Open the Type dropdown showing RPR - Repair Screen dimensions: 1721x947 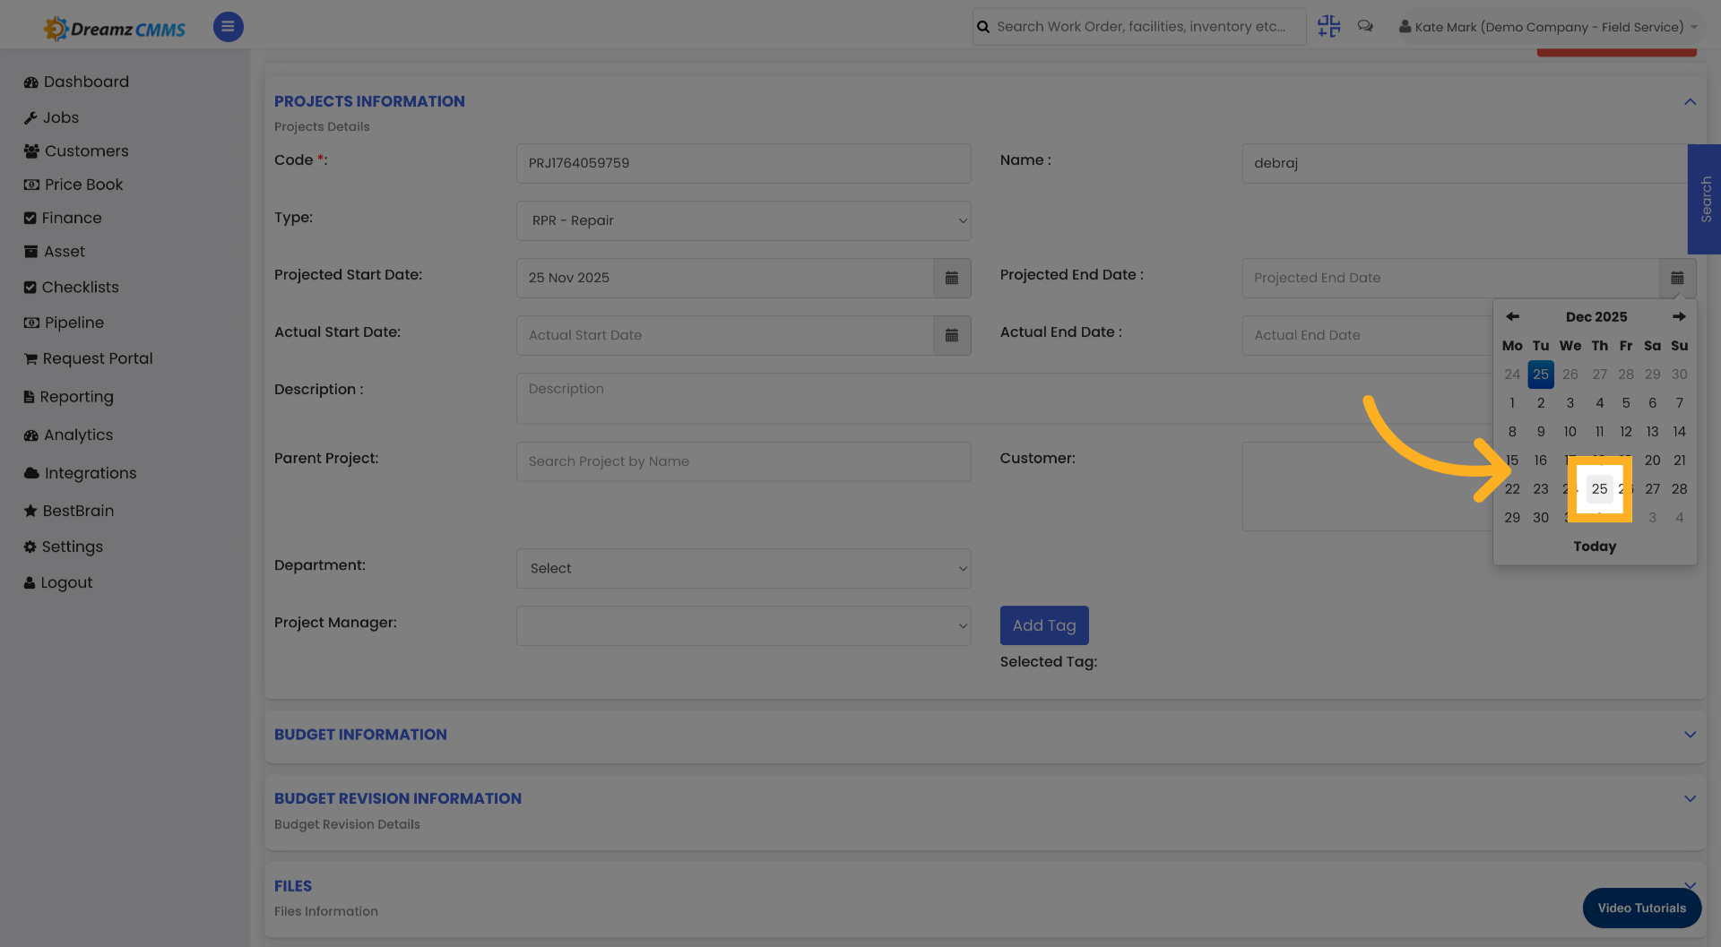click(x=743, y=220)
